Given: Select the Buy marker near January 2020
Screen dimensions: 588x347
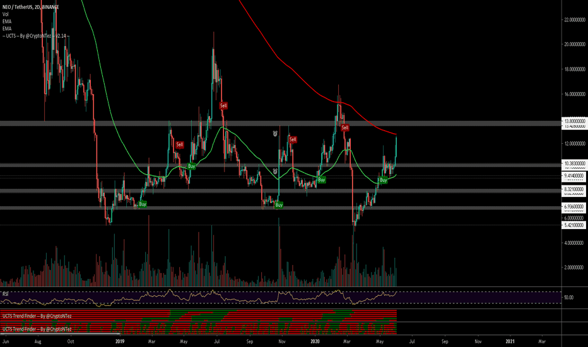Looking at the screenshot, I should [x=321, y=180].
